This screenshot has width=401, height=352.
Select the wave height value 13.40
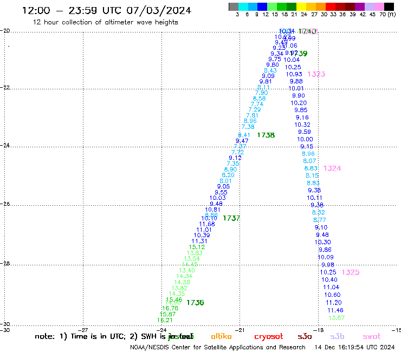point(187,270)
